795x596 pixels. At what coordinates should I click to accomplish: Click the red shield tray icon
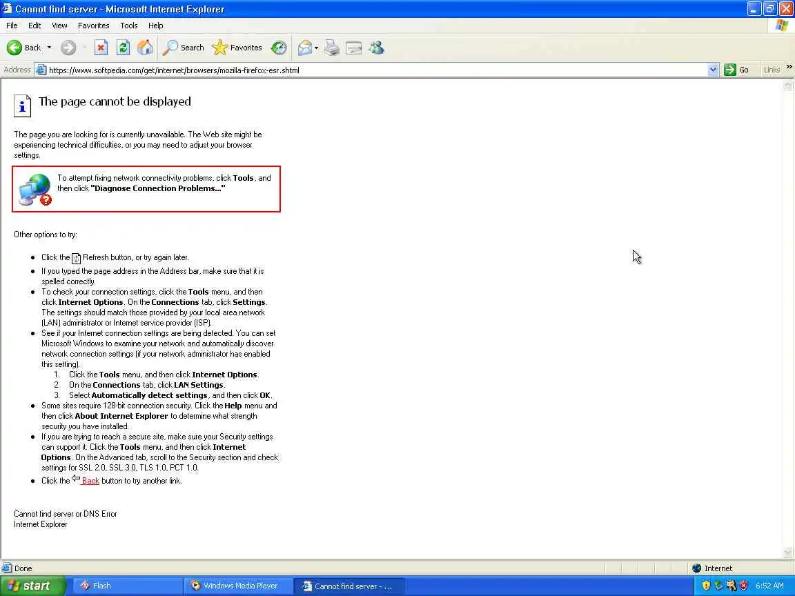point(743,586)
